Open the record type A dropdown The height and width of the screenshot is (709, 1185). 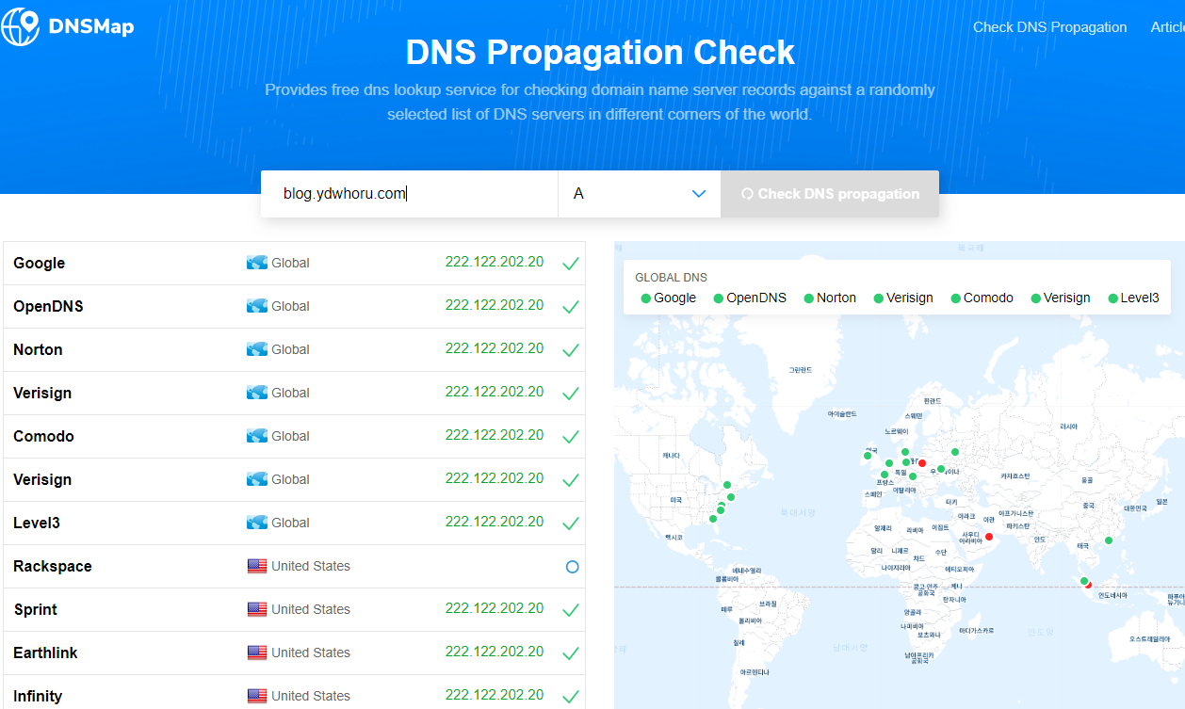tap(640, 194)
